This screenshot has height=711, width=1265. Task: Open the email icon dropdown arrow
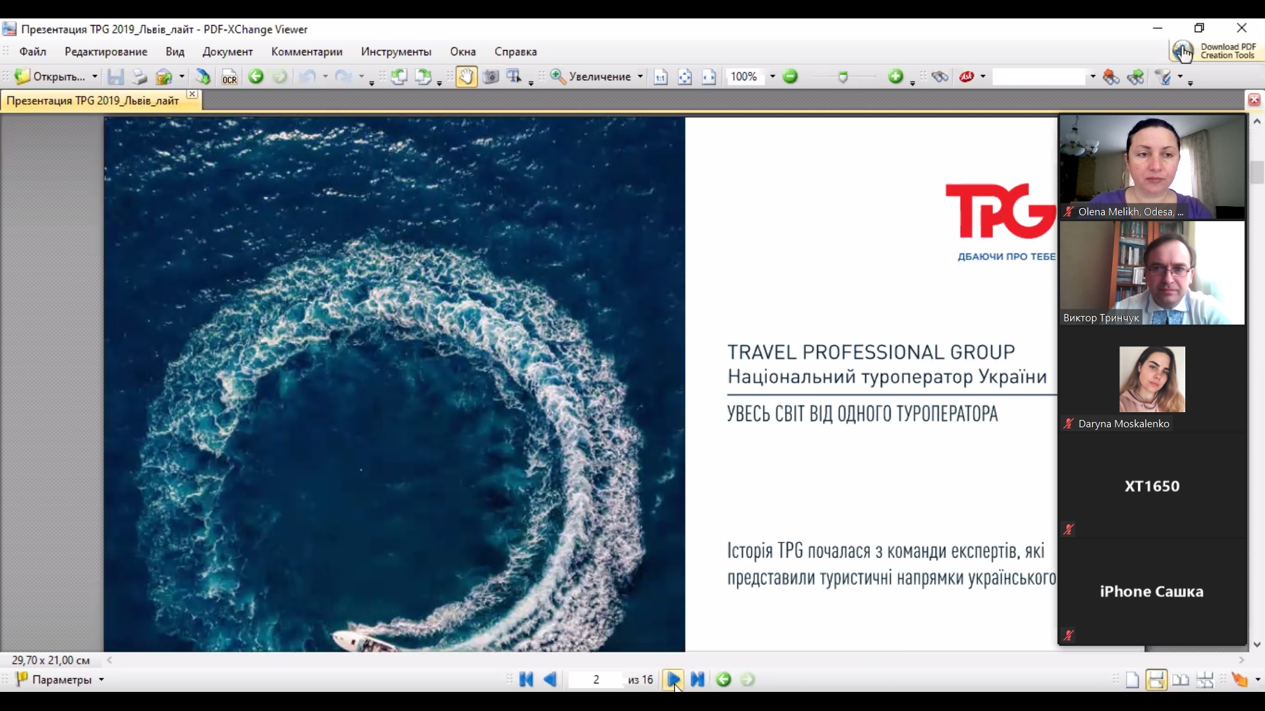click(182, 76)
